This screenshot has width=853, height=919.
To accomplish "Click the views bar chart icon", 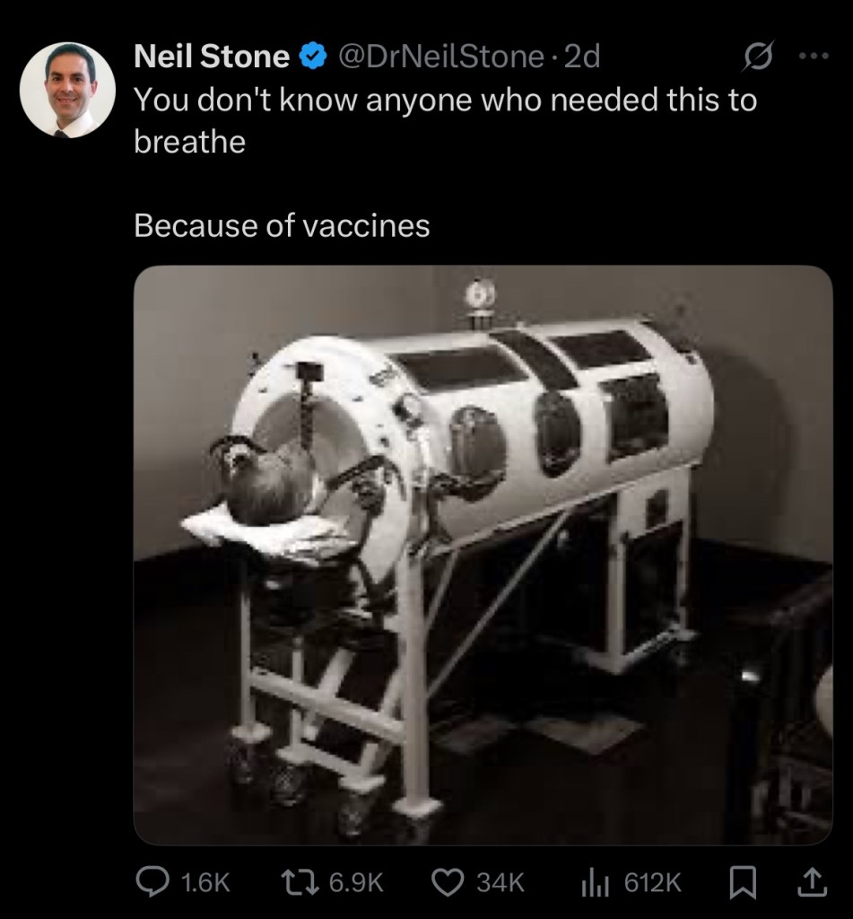I will (596, 883).
